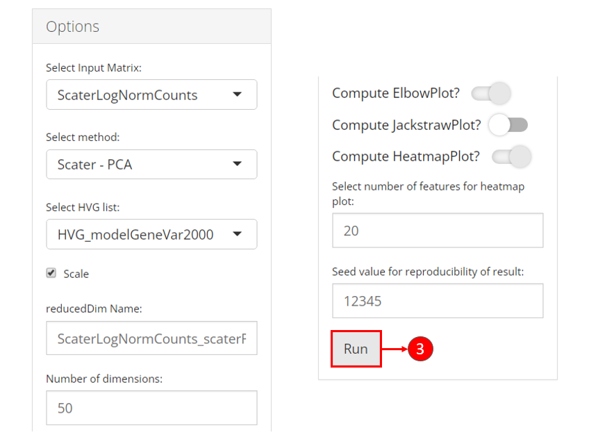Open the Scater - PCA method dropdown
589x444 pixels.
point(151,164)
